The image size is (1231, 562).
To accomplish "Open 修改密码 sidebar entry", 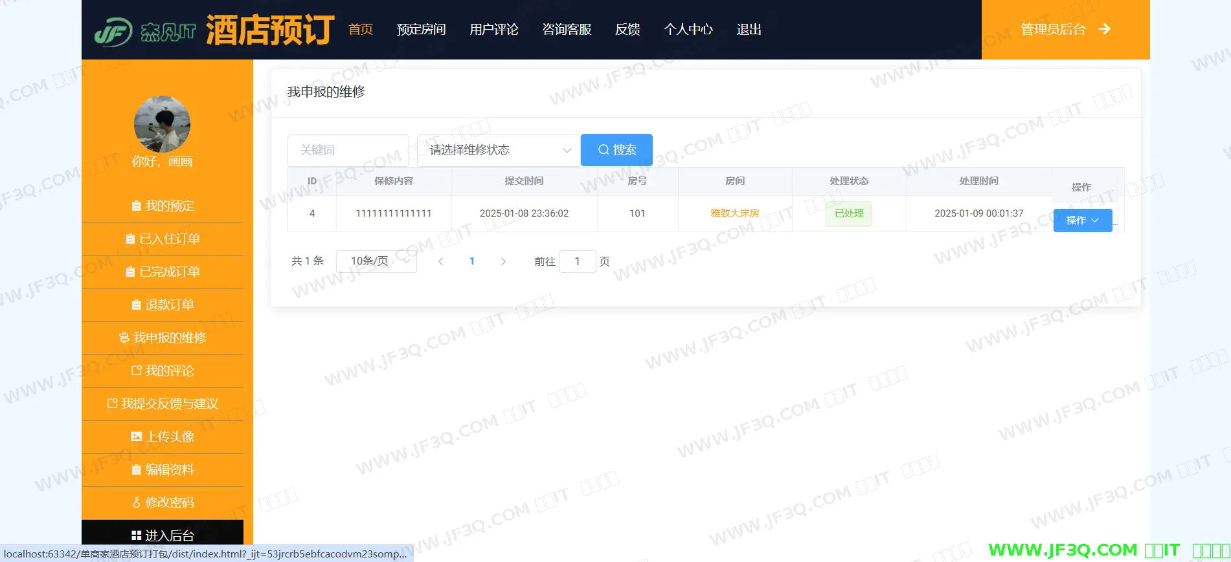I will click(163, 503).
